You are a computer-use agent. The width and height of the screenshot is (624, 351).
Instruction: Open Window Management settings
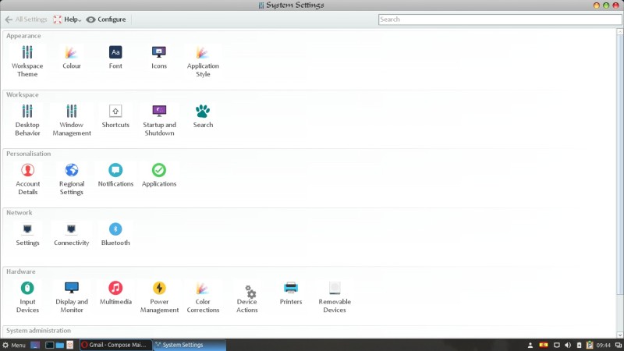pos(72,120)
